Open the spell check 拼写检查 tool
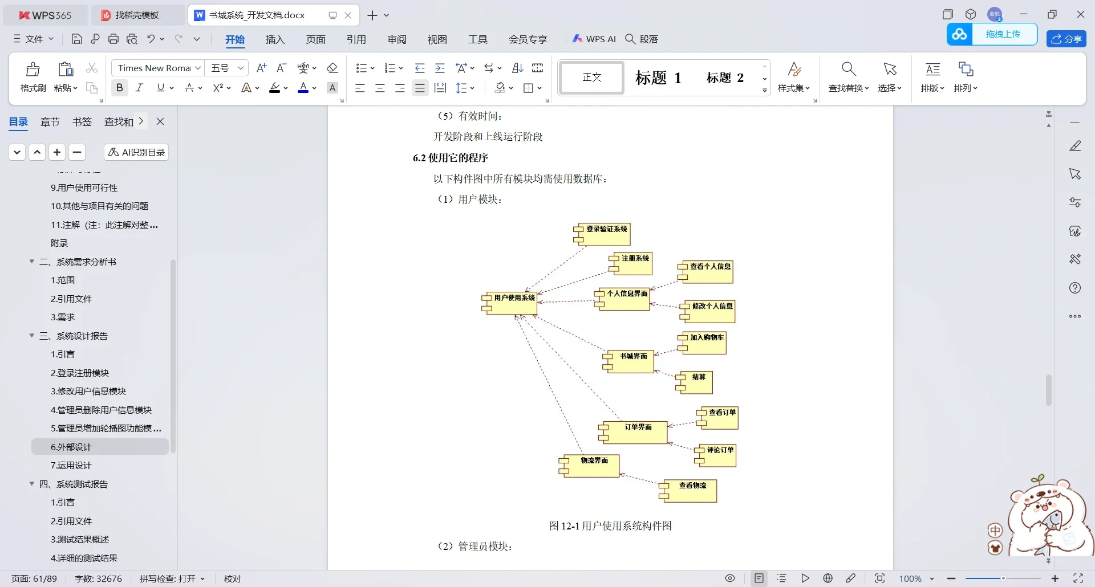The image size is (1095, 587). click(169, 578)
